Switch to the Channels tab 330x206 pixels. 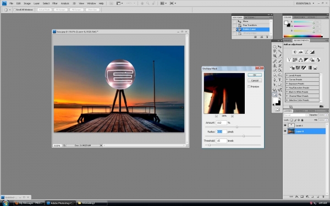point(300,111)
